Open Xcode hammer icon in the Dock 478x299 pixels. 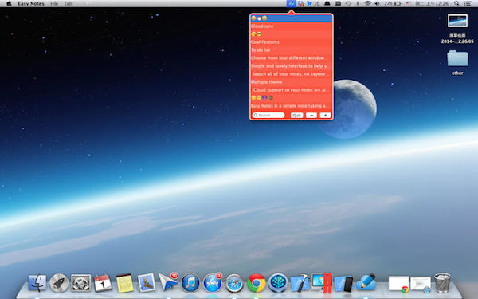coord(300,283)
